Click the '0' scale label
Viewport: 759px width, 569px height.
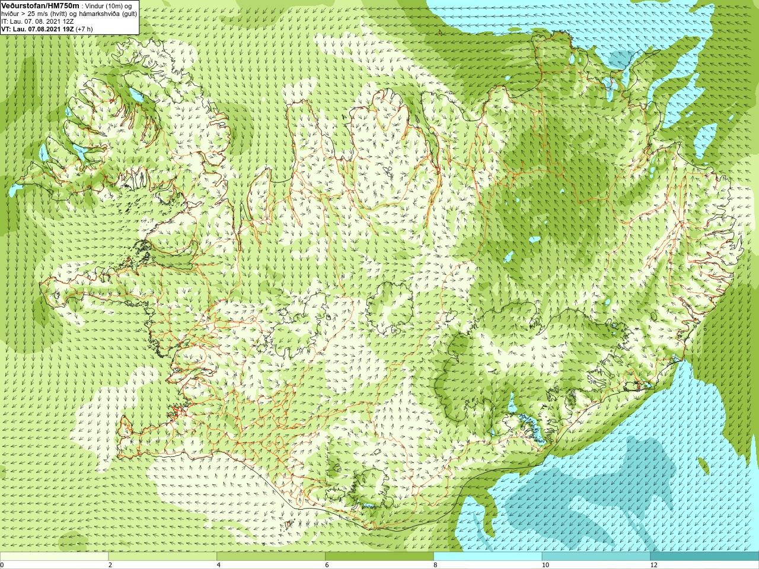(x=2, y=565)
